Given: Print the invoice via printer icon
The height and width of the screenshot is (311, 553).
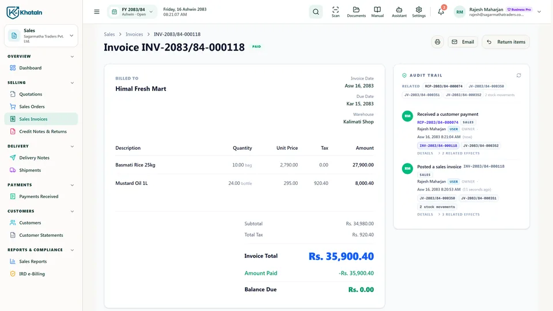Looking at the screenshot, I should (x=437, y=42).
